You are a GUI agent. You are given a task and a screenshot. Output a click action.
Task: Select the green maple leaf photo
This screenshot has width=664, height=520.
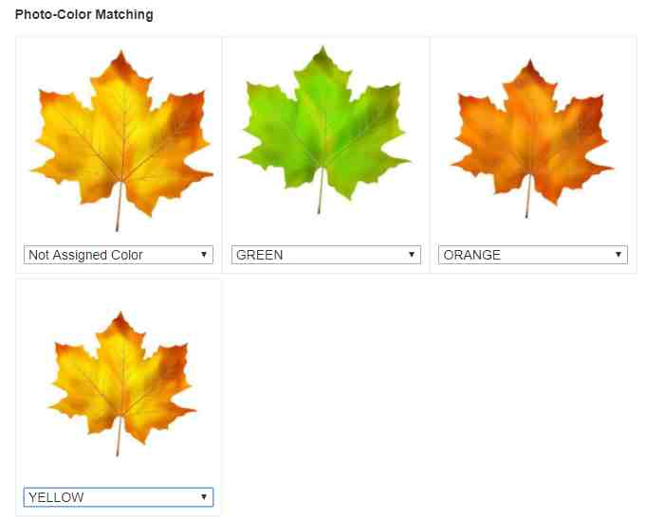coord(324,130)
